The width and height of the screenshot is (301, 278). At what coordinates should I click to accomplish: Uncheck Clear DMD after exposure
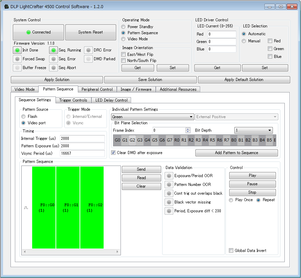point(113,153)
